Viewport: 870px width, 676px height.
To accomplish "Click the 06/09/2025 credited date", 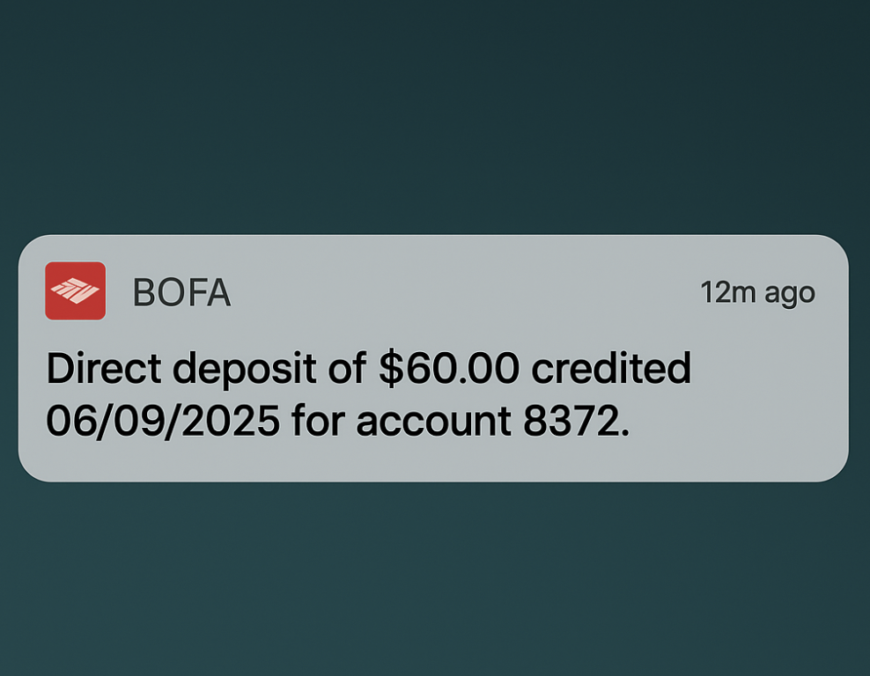I will (x=163, y=421).
